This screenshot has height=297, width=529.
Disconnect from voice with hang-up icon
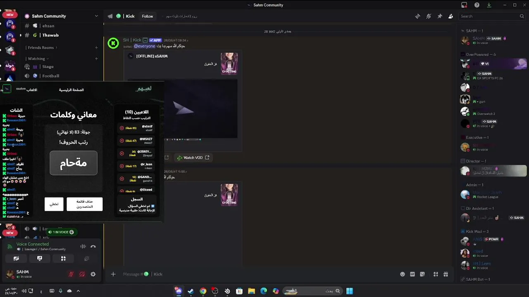pos(93,247)
